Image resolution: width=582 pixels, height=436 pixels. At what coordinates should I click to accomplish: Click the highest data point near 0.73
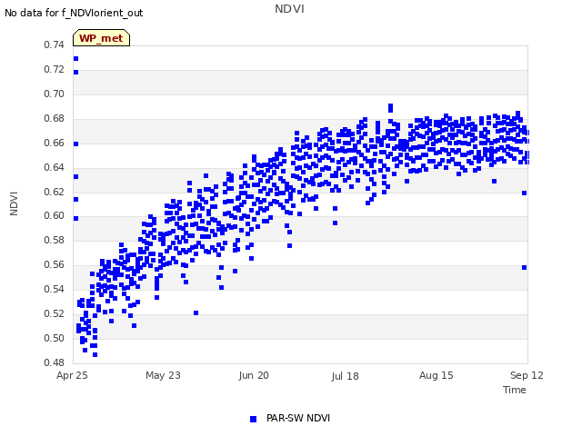(76, 58)
